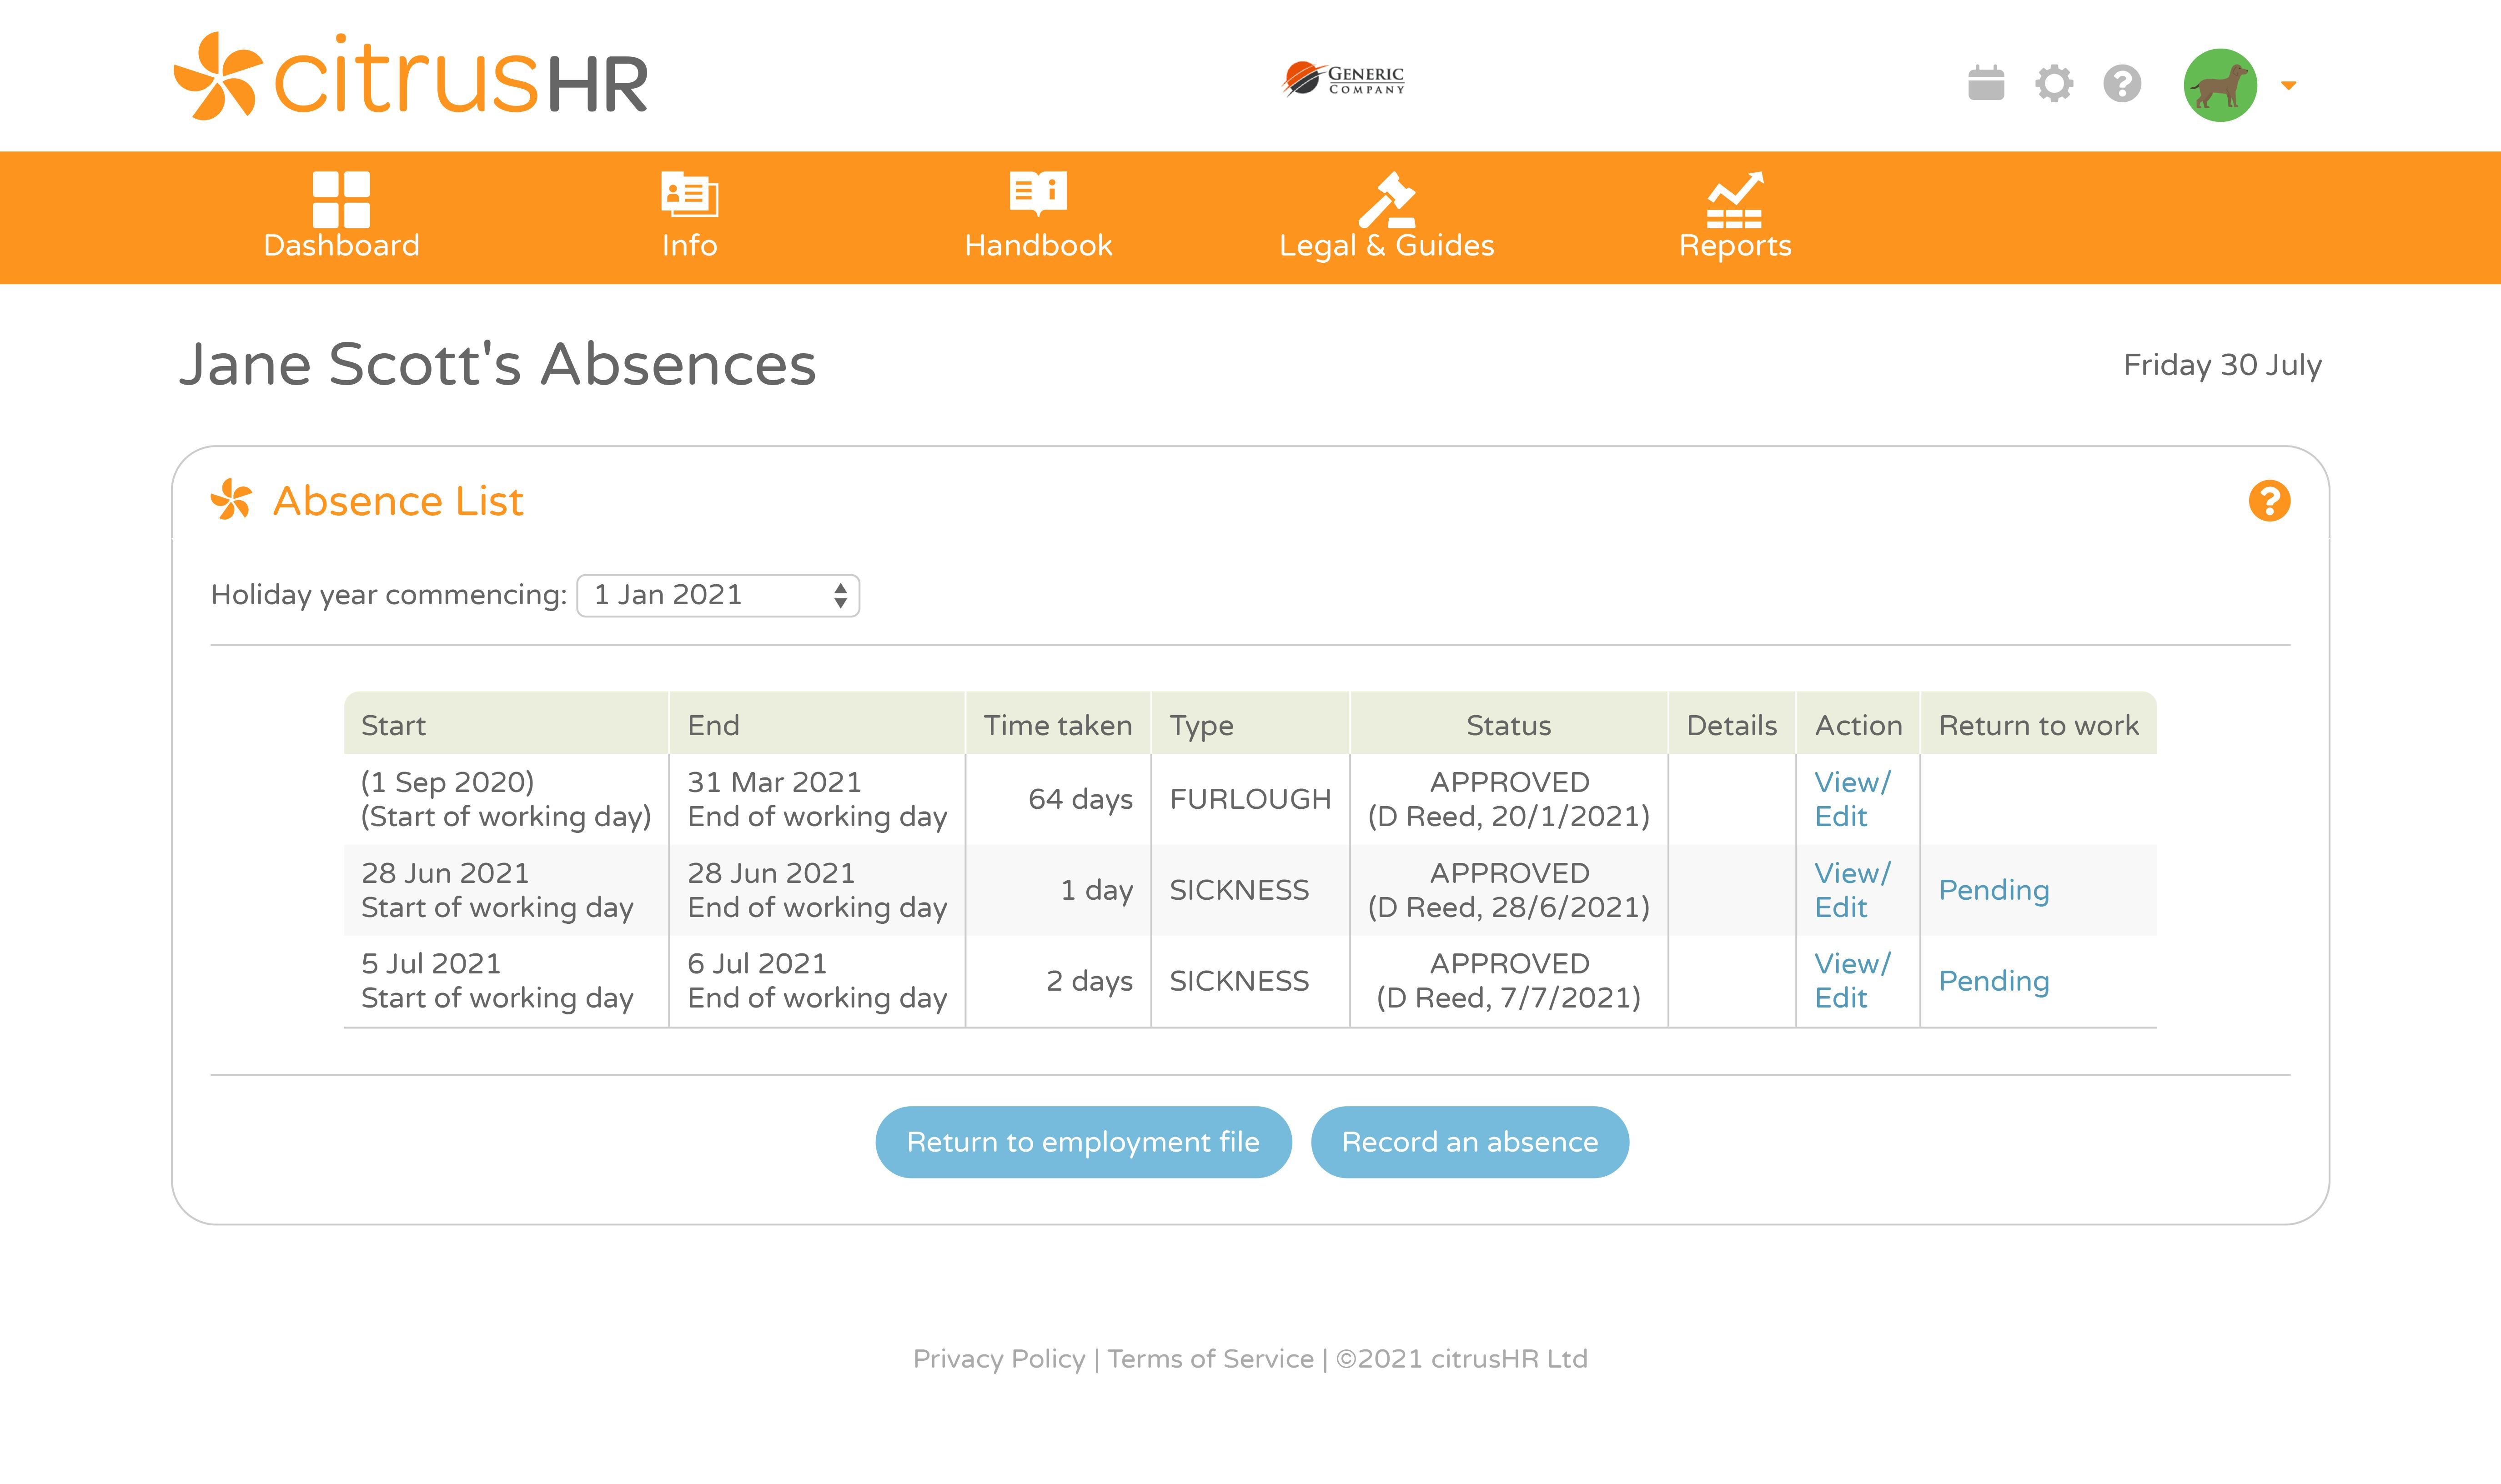The image size is (2501, 1484).
Task: Open the Info menu item
Action: coord(689,216)
